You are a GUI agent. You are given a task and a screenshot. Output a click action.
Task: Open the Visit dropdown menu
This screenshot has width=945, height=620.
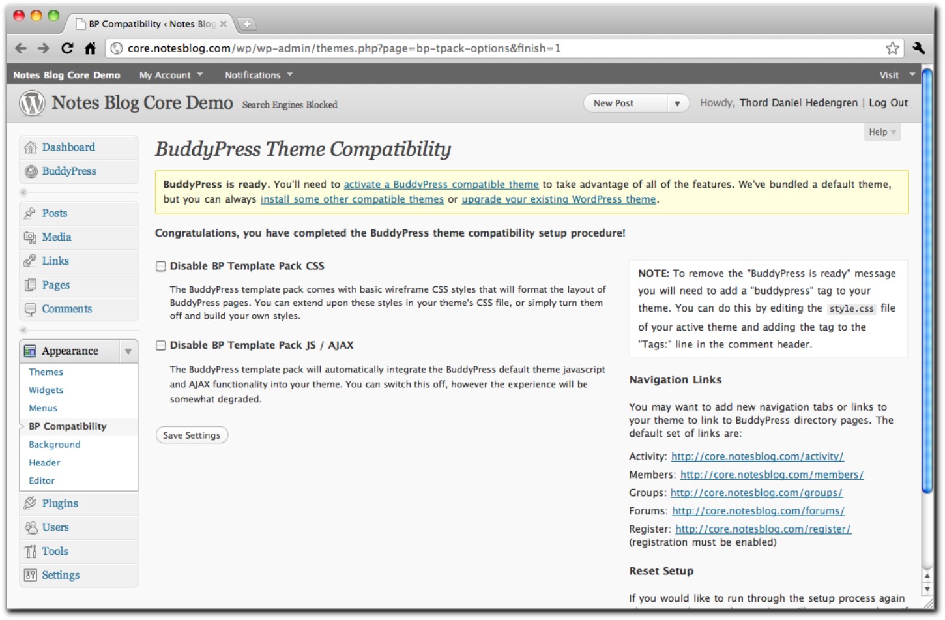tap(897, 75)
